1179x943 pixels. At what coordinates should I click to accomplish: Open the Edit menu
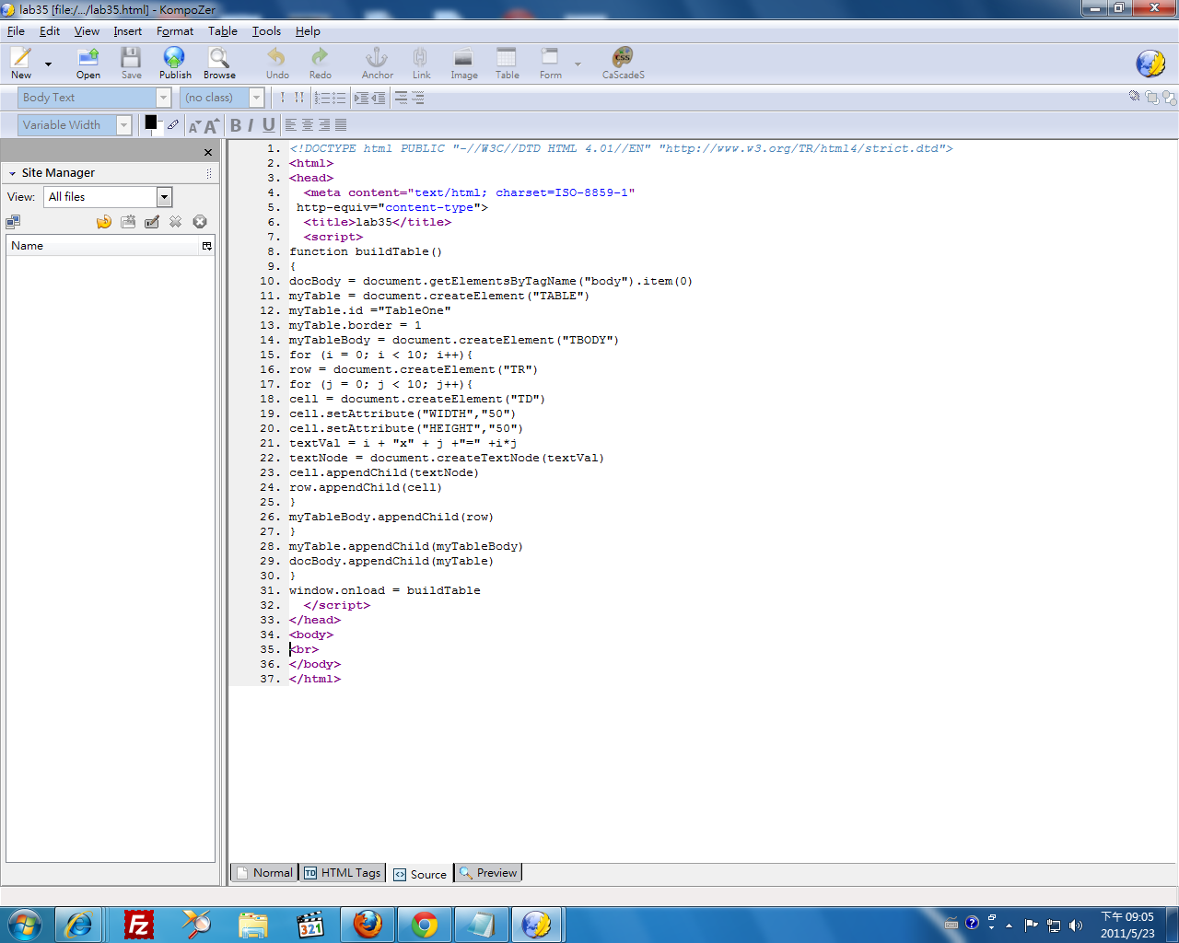[x=50, y=31]
